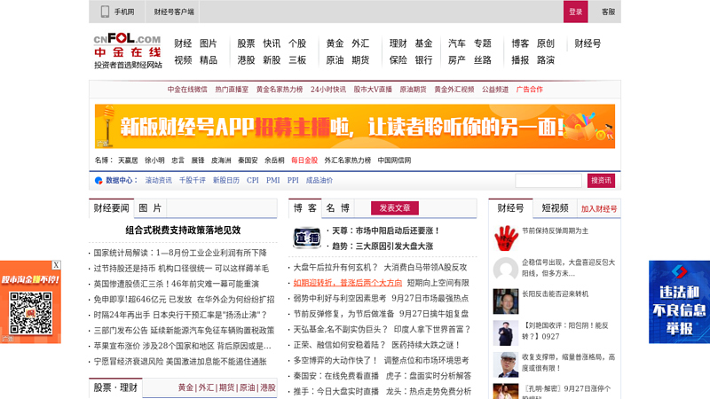Open the 手机网 link text
This screenshot has height=399, width=710.
[x=124, y=12]
